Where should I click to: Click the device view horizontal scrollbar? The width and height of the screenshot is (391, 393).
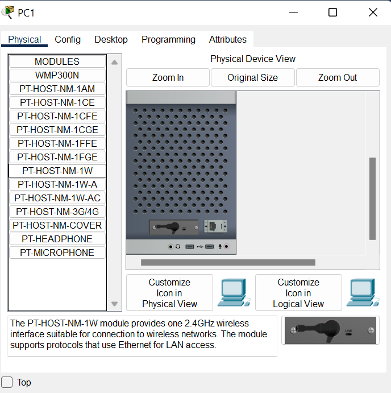point(228,262)
